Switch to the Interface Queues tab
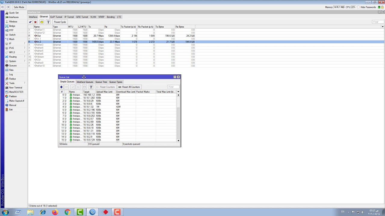The image size is (385, 216). (x=85, y=82)
